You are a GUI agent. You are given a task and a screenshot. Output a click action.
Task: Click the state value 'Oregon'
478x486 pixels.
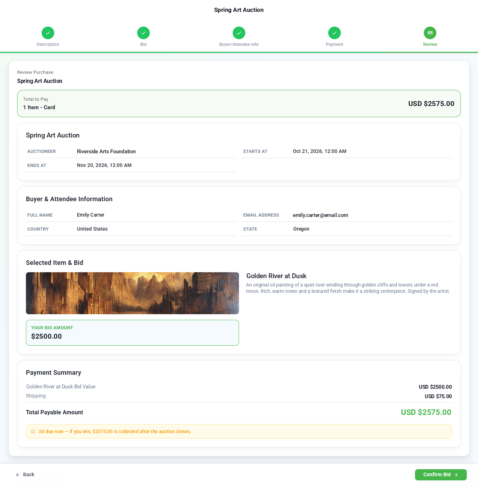[x=301, y=229]
